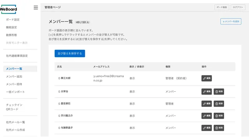The image size is (249, 140).
Task: Open ボード画面 from header
Action: pyautogui.click(x=222, y=7)
